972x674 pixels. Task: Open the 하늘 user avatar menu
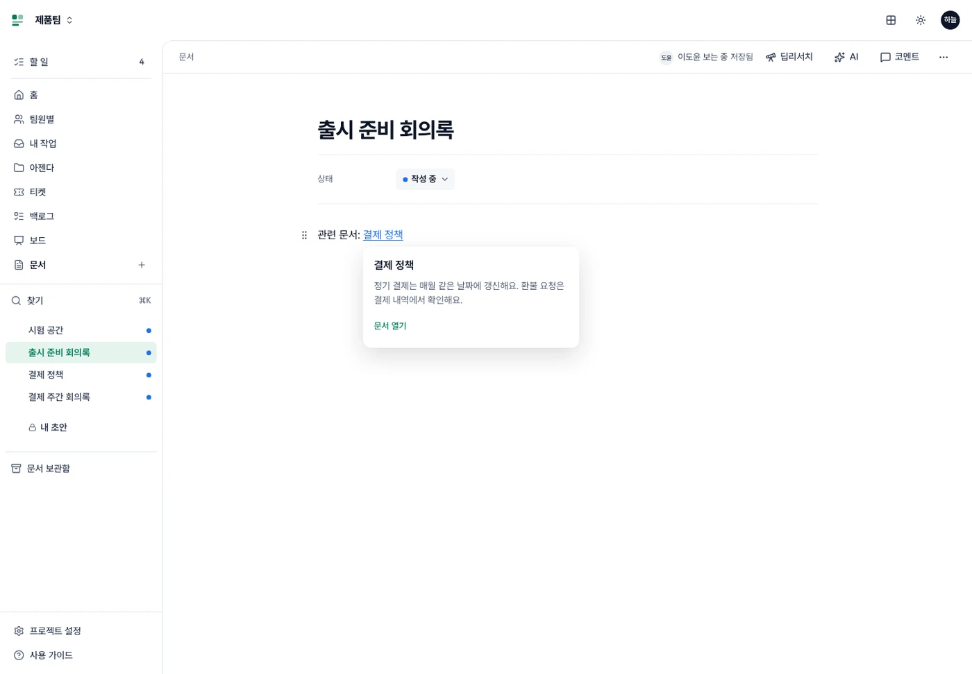pos(950,20)
